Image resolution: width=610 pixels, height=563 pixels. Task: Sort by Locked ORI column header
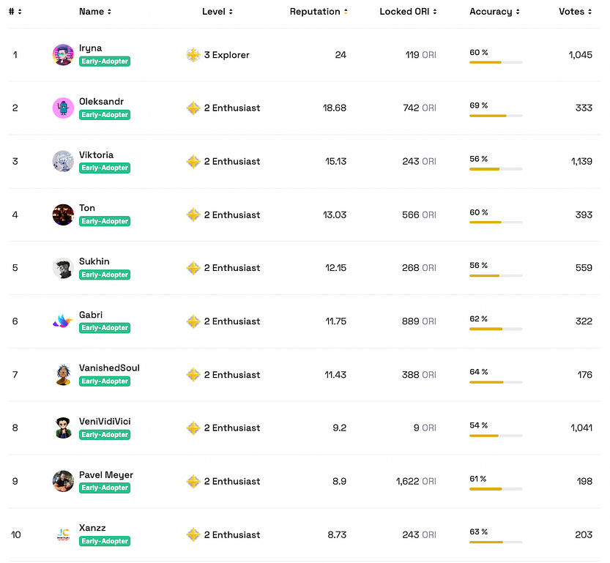[x=408, y=12]
